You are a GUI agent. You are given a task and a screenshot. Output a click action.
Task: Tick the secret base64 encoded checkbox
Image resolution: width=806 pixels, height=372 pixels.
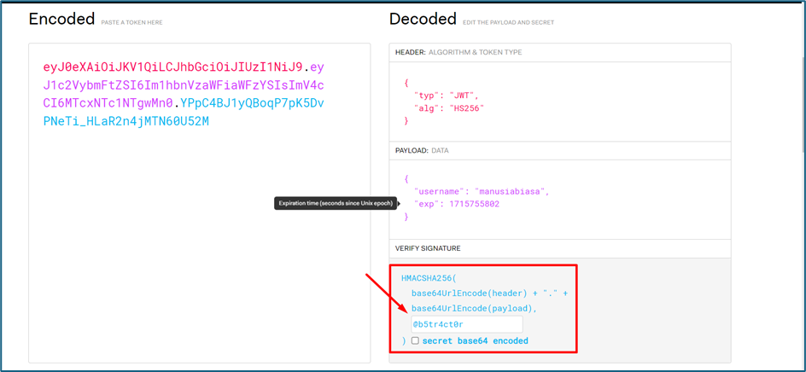pyautogui.click(x=415, y=340)
